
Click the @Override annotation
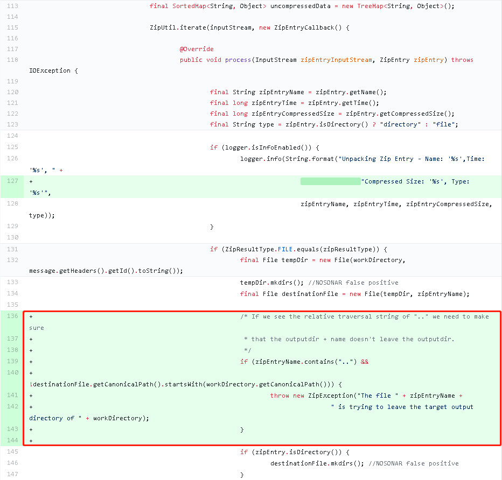197,49
